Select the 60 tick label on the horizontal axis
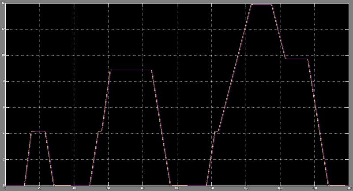The height and width of the screenshot is (191, 353). click(108, 188)
